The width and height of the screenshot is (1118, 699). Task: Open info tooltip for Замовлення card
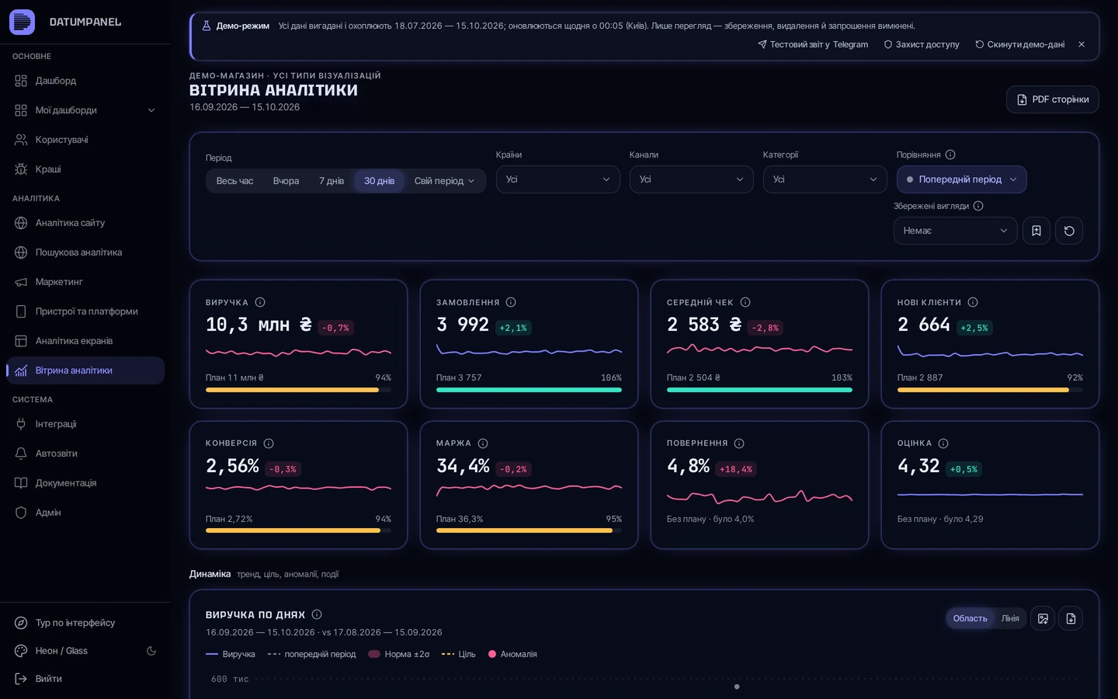tap(511, 302)
